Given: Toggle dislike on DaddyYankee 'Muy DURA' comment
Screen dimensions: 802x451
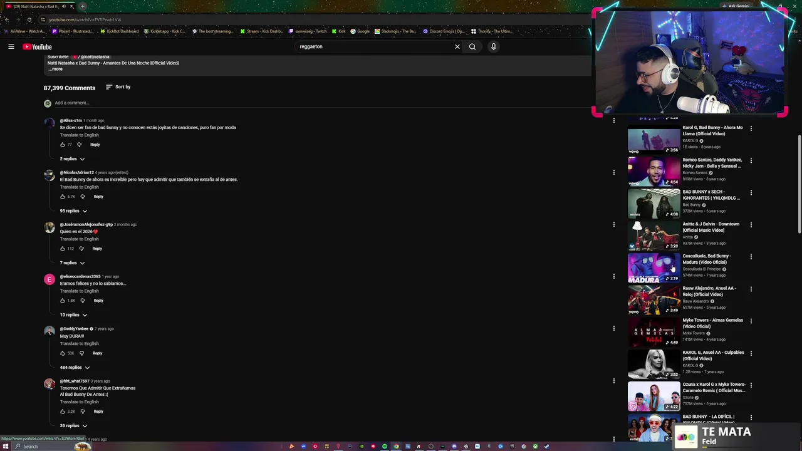Looking at the screenshot, I should [x=81, y=353].
